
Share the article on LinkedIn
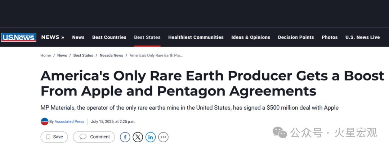tap(151, 137)
